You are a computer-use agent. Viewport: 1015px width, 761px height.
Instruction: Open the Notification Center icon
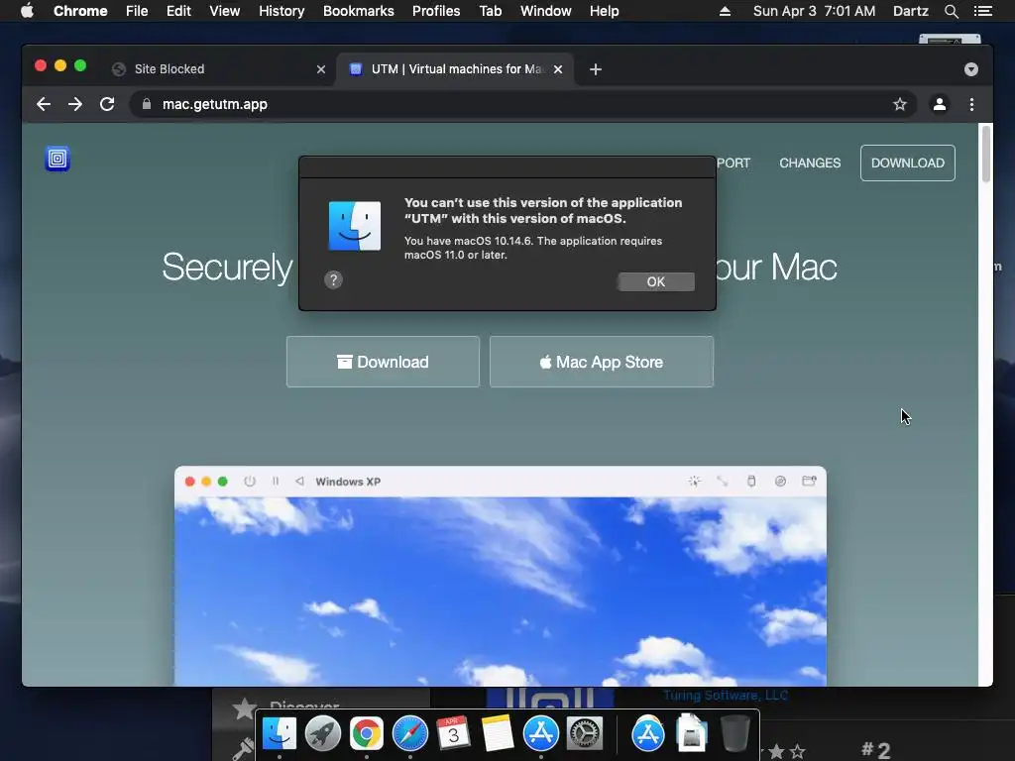tap(983, 11)
